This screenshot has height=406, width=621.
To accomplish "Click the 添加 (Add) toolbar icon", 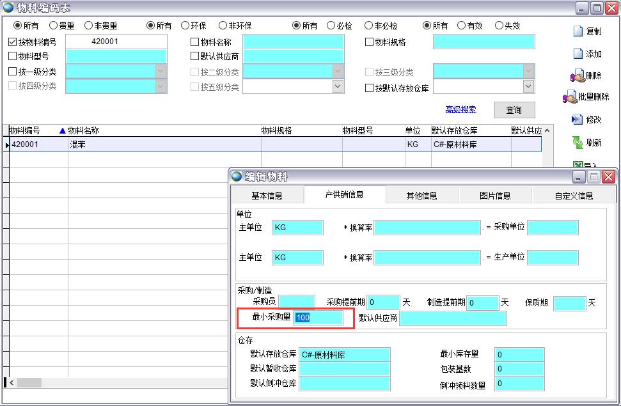I will [x=578, y=54].
